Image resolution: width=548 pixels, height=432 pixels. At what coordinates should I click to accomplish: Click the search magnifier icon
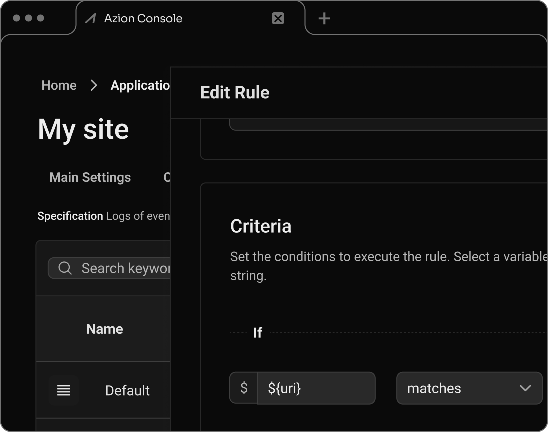65,268
